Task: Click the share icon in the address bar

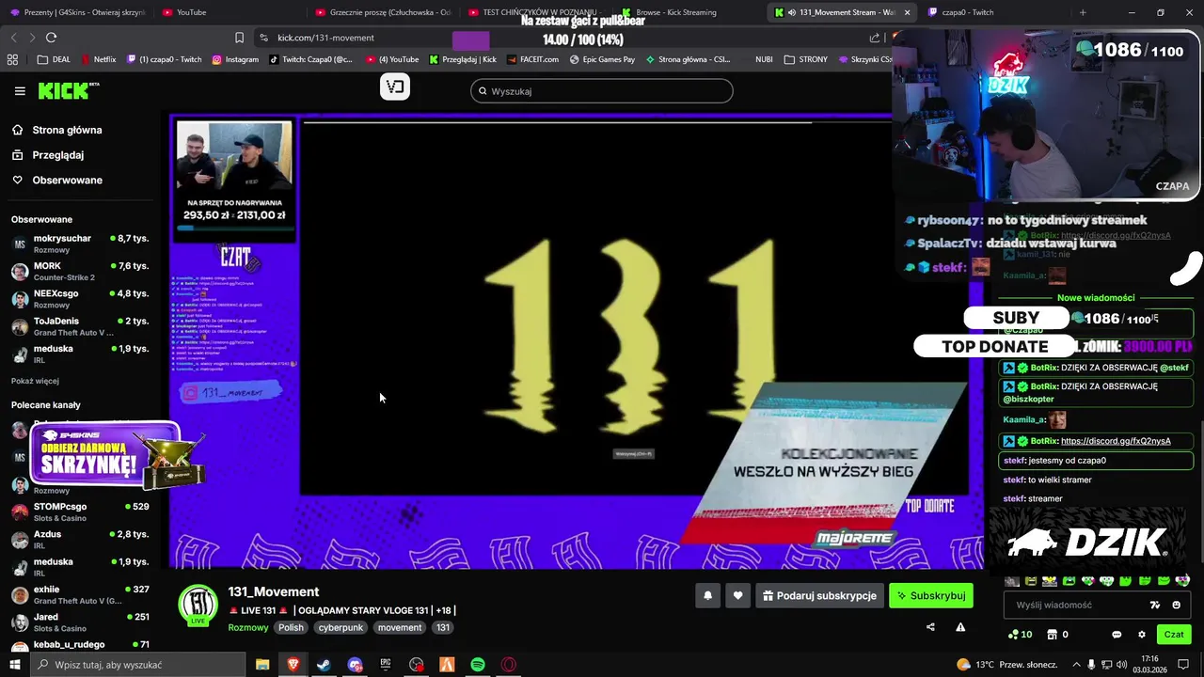Action: pyautogui.click(x=875, y=38)
